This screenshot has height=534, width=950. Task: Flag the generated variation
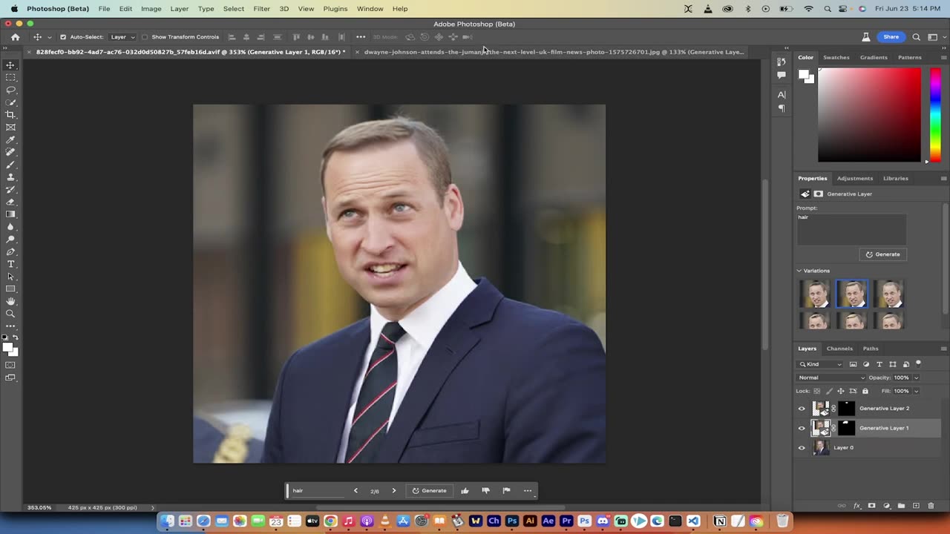506,490
